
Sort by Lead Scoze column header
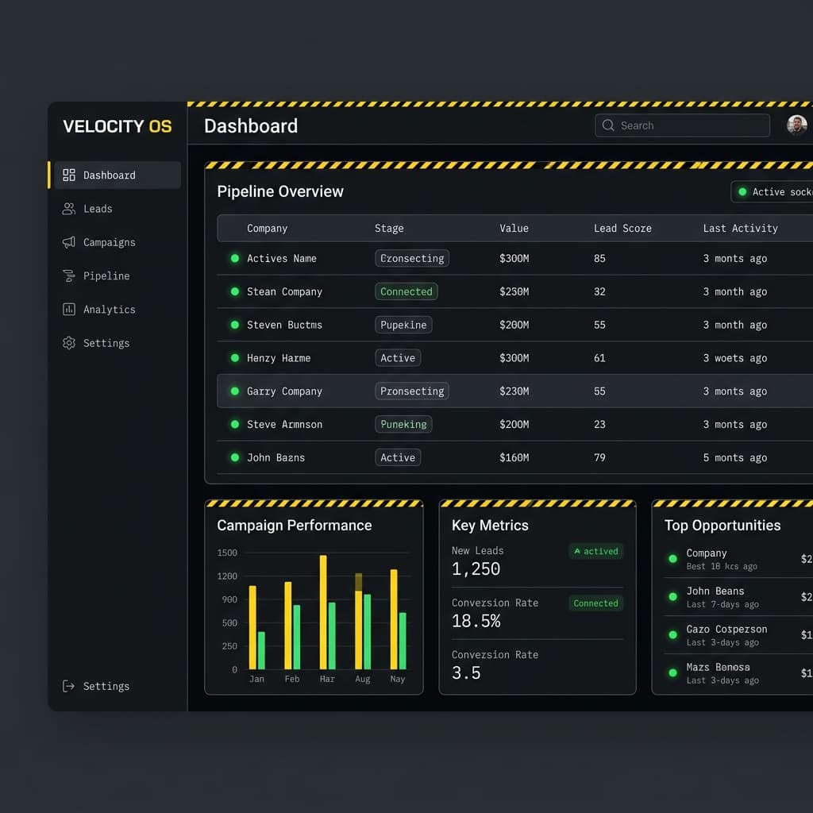pyautogui.click(x=622, y=228)
